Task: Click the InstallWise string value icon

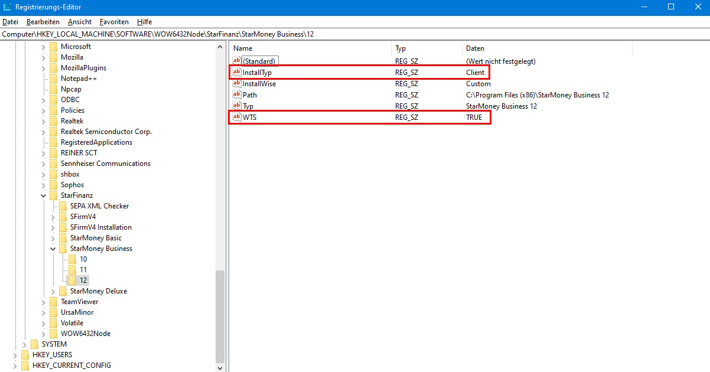Action: coord(237,84)
